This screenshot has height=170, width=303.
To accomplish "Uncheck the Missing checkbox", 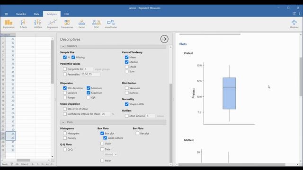I will click(x=73, y=57).
